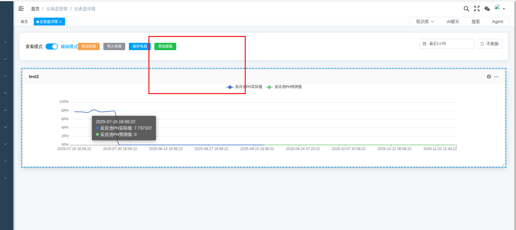
Task: Open the test2 panel more options ellipsis
Action: tap(496, 77)
